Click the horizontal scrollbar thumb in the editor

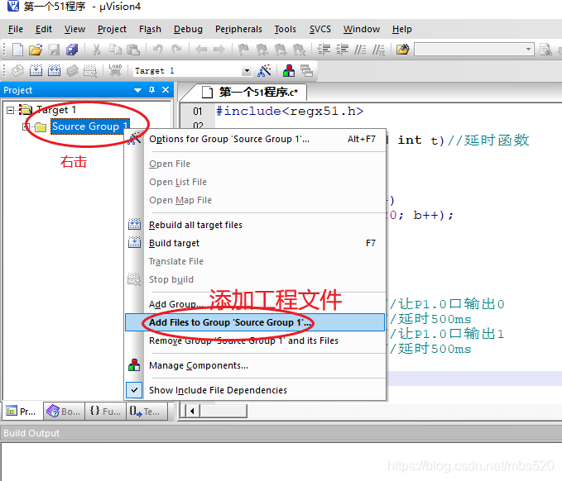click(x=223, y=412)
